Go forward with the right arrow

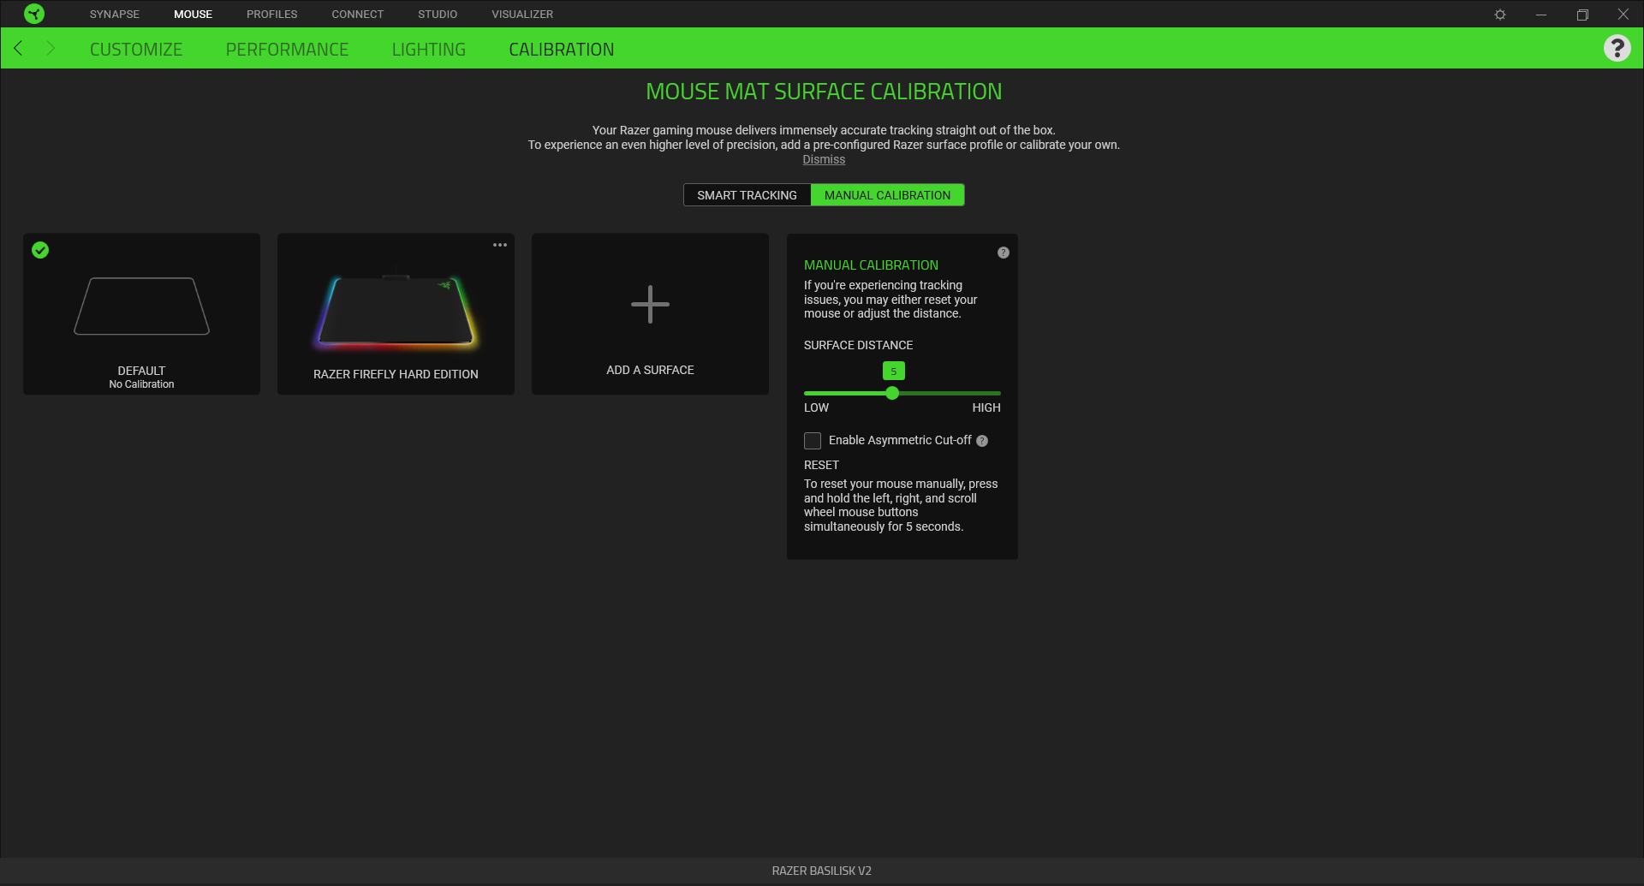[x=51, y=48]
